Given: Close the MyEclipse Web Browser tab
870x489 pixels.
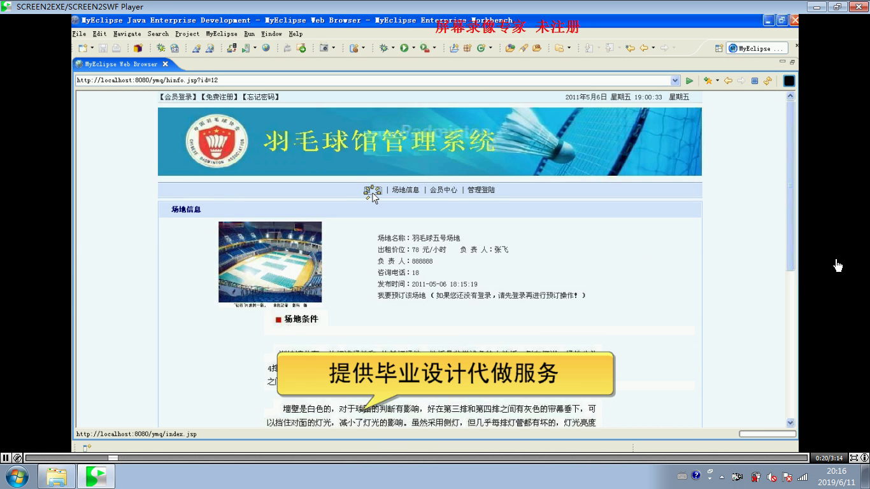Looking at the screenshot, I should 165,64.
